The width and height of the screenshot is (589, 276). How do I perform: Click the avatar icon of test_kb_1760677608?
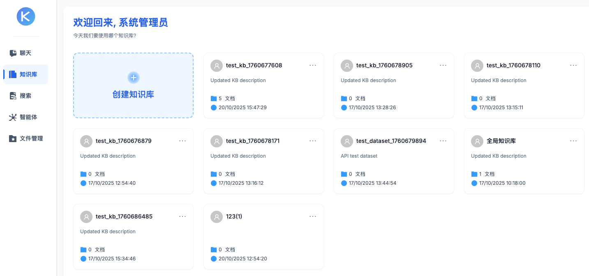(x=217, y=66)
